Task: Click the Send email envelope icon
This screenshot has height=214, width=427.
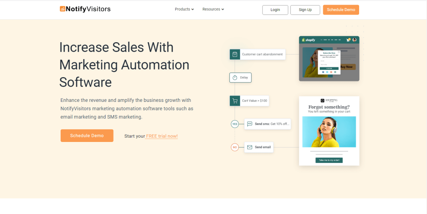Action: 249,147
